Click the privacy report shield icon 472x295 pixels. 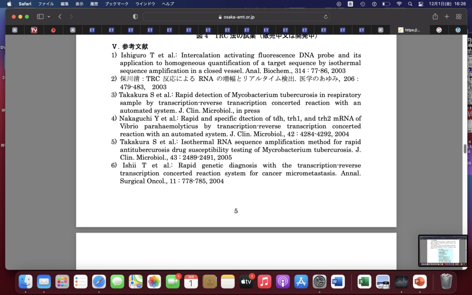[x=135, y=17]
